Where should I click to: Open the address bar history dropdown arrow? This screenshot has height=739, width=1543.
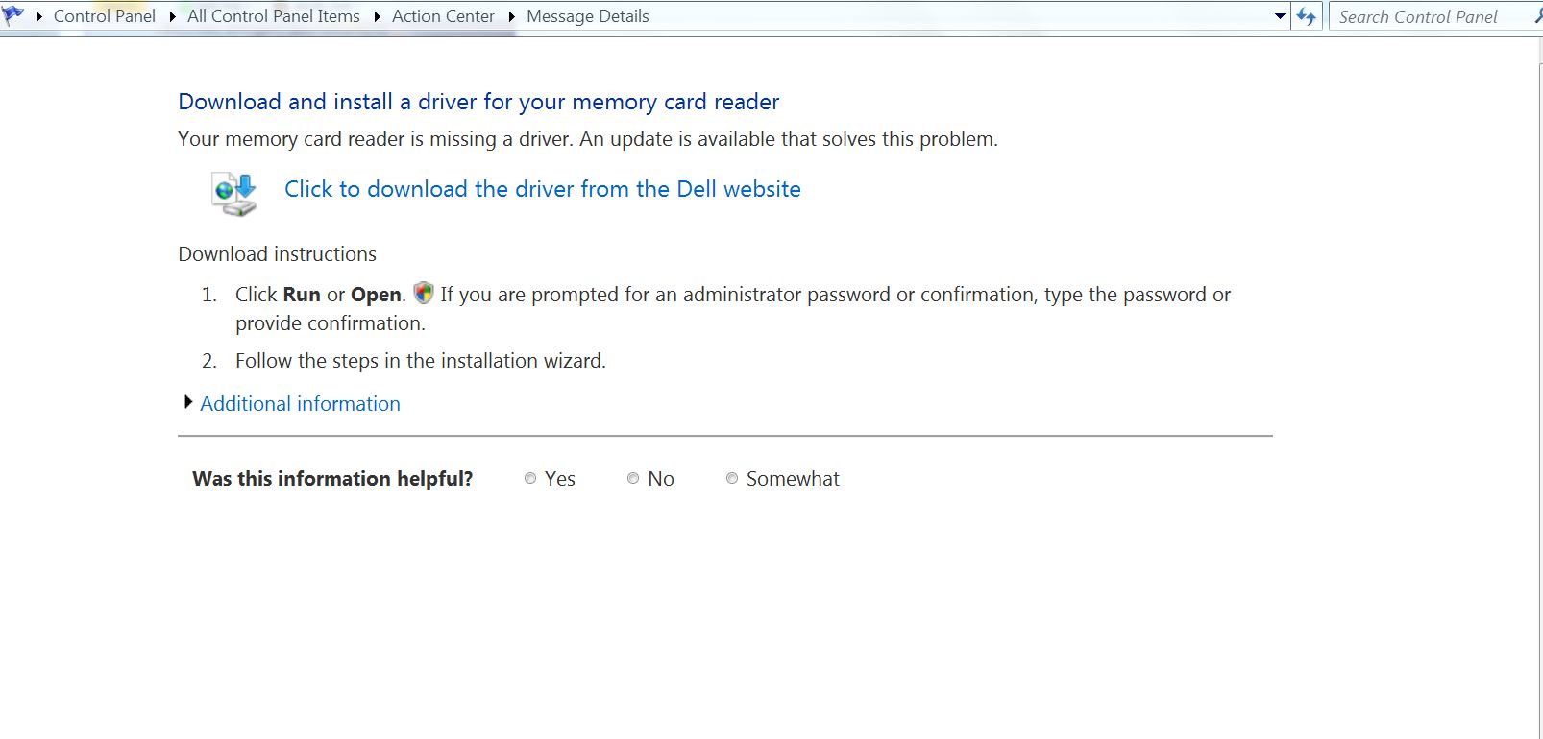click(1280, 16)
